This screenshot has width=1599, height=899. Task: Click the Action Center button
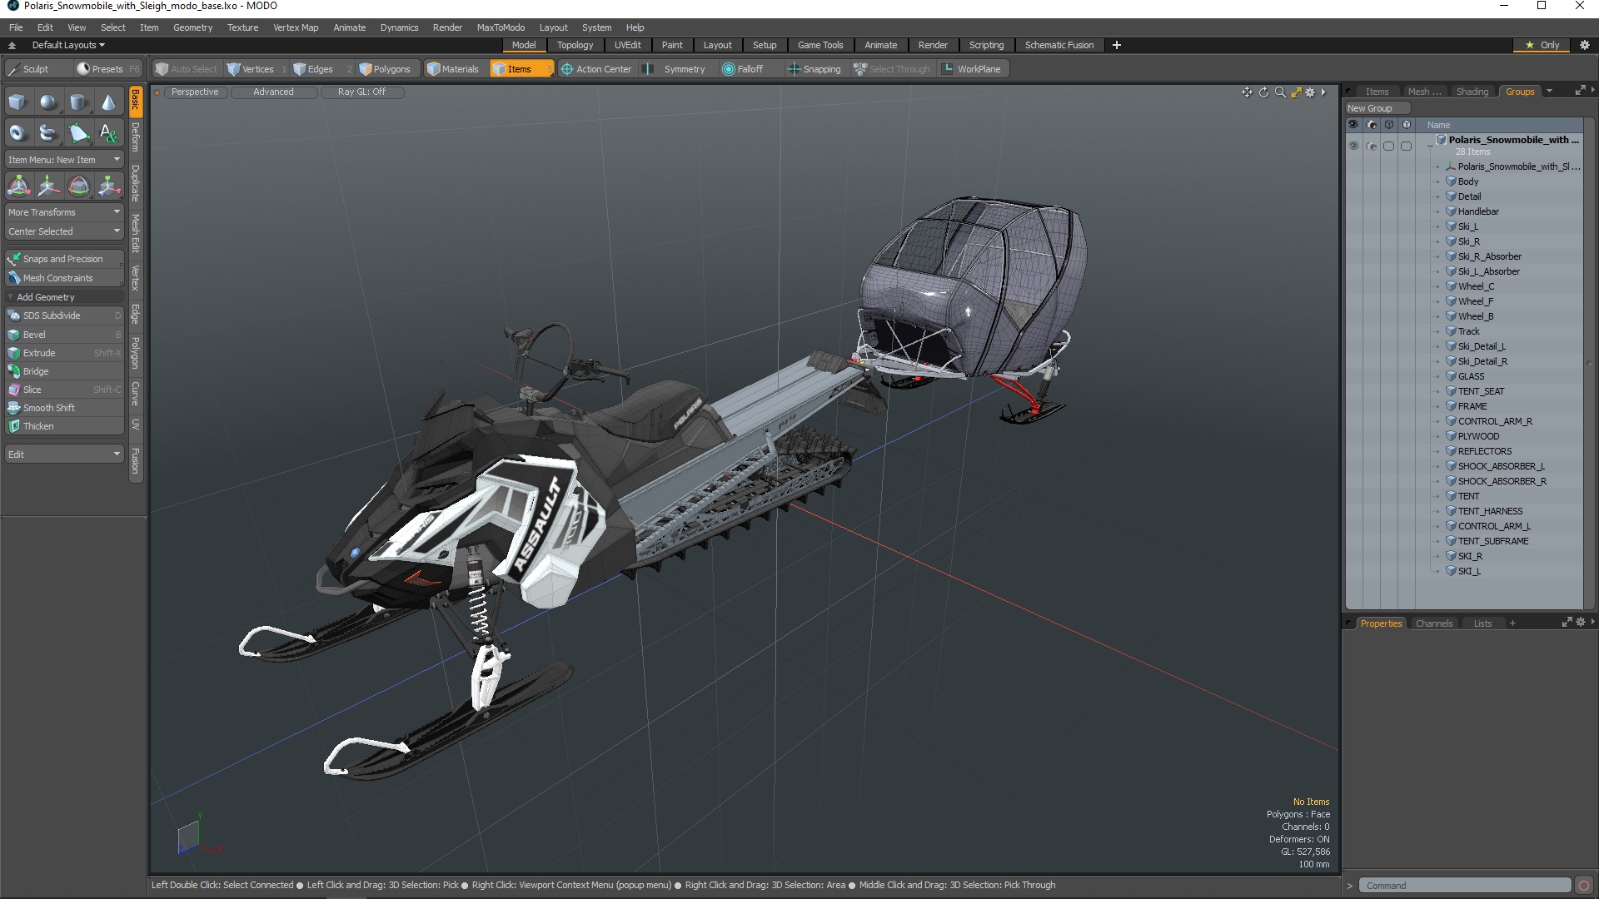tap(596, 69)
